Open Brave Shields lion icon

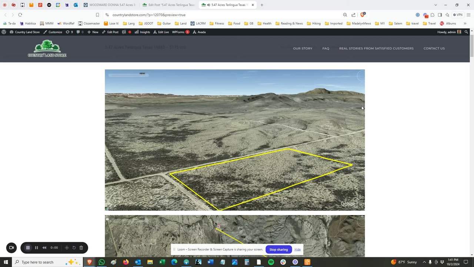tap(363, 15)
